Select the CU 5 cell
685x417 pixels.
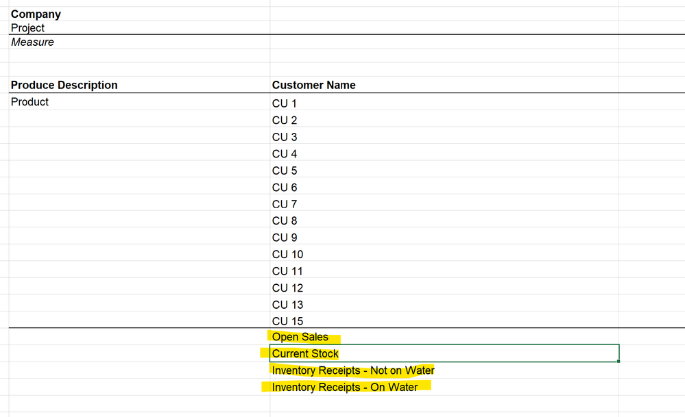(444, 170)
